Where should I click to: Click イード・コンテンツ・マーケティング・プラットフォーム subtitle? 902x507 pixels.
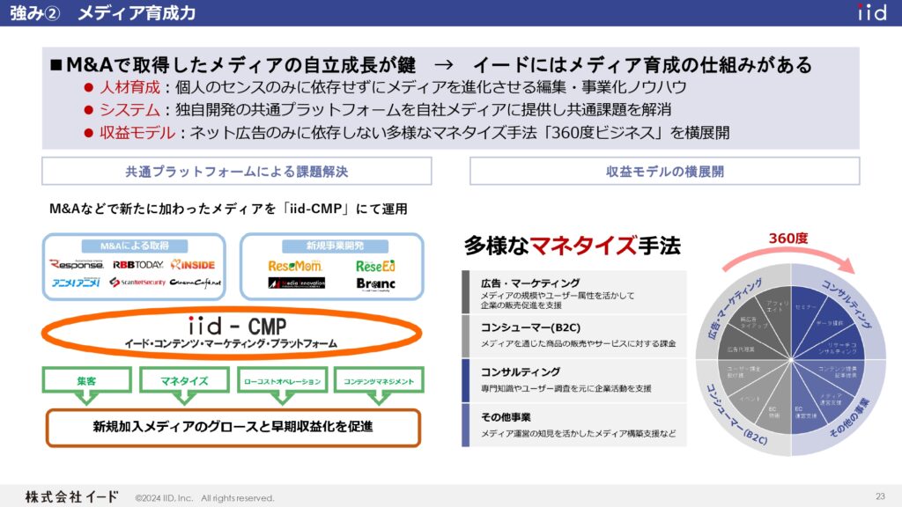coord(232,344)
